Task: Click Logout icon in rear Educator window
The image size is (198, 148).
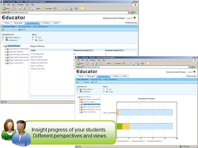Action: coord(134,18)
